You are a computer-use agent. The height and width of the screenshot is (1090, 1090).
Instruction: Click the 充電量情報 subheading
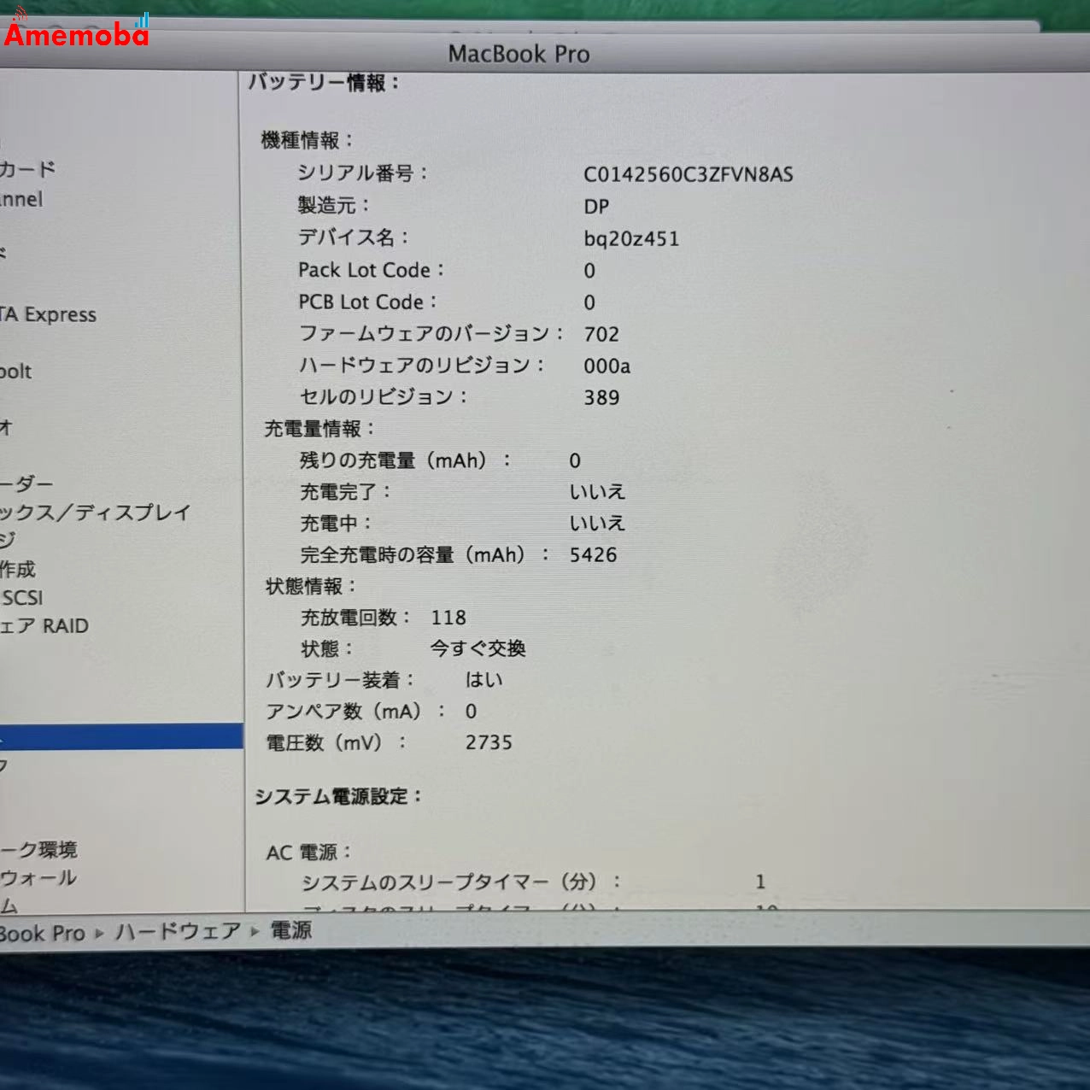319,429
